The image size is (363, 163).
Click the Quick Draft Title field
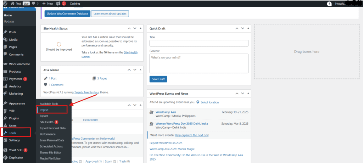pos(199,43)
